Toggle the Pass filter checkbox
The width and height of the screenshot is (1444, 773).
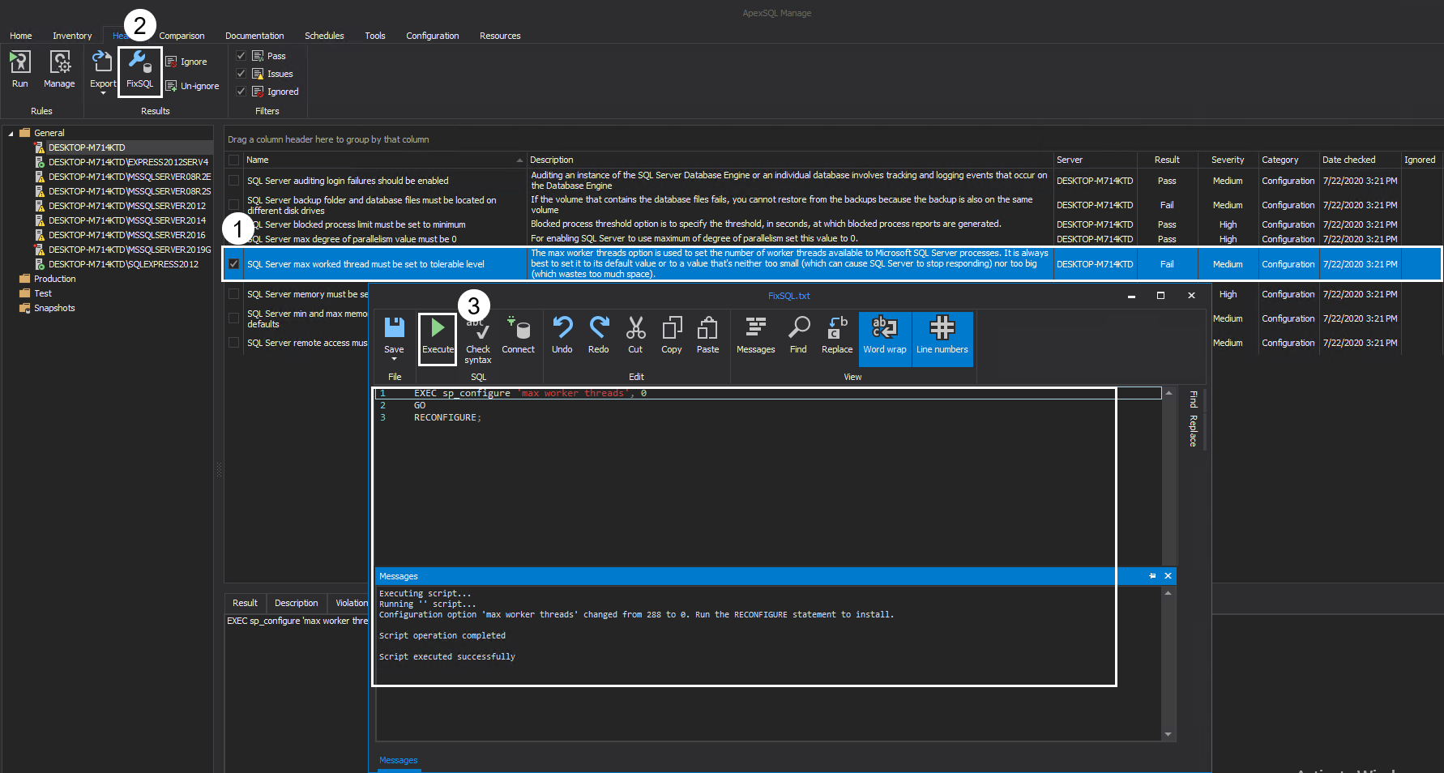click(241, 56)
